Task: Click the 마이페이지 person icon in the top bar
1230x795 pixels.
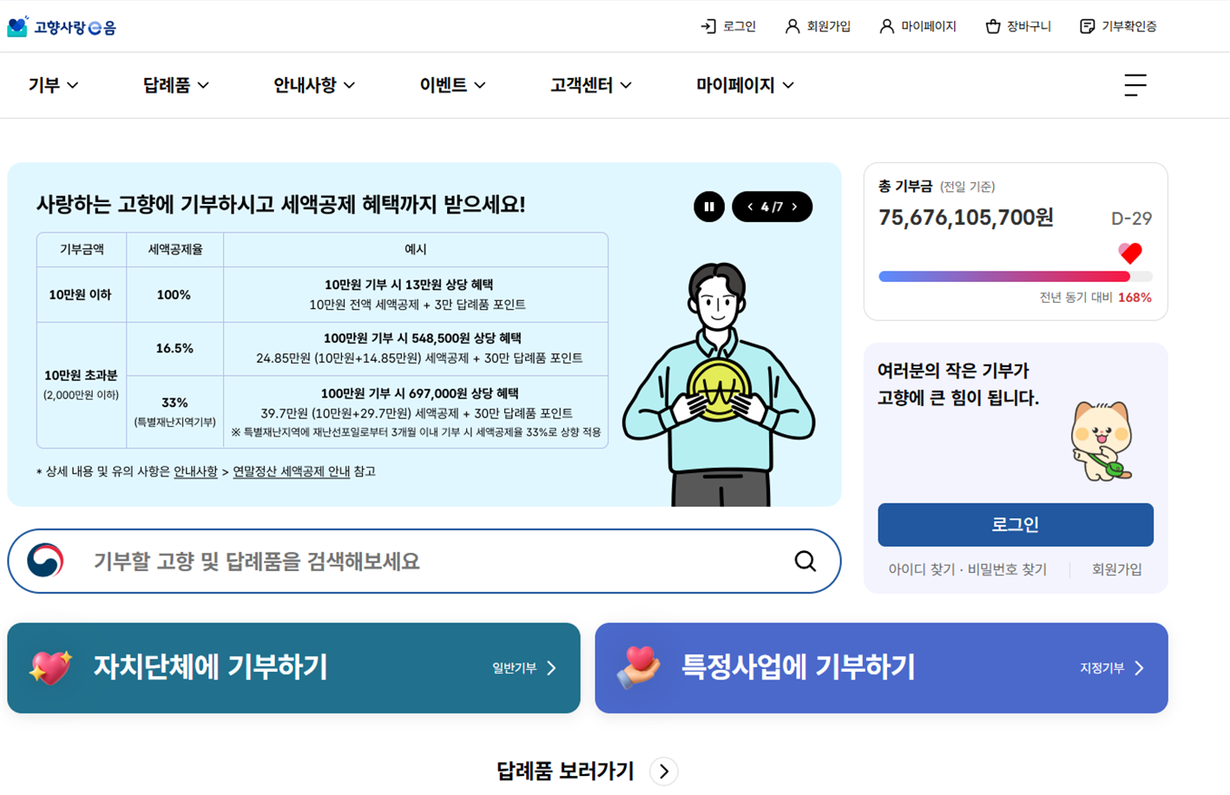Action: pyautogui.click(x=886, y=27)
